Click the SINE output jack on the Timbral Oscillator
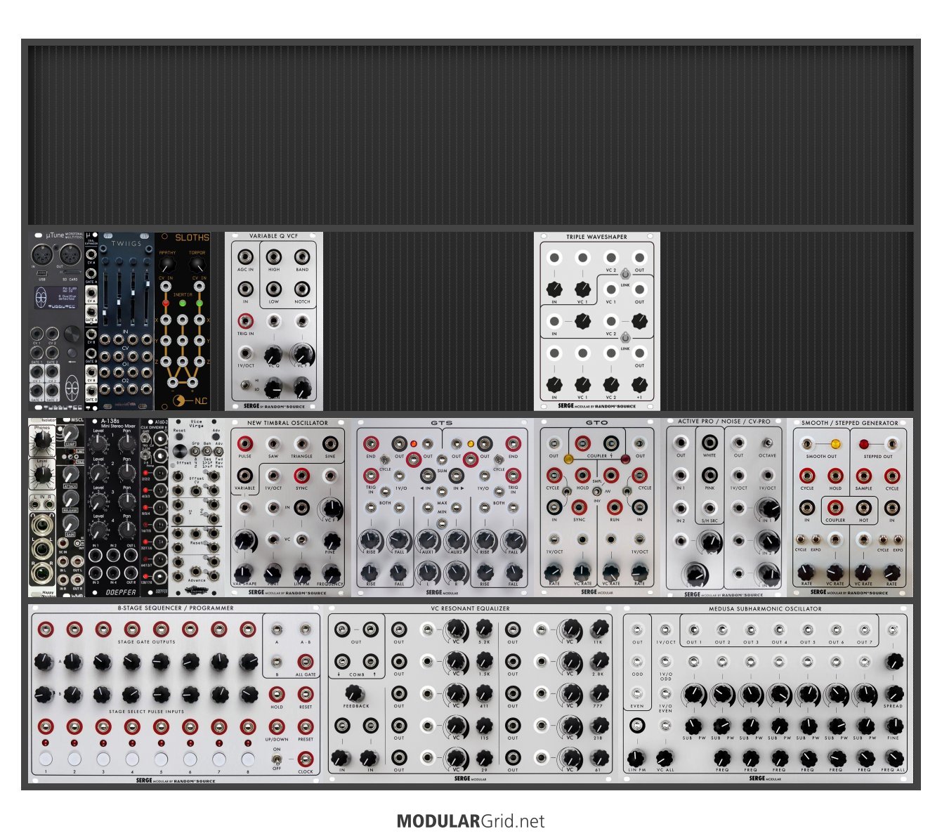This screenshot has width=942, height=836. [330, 444]
